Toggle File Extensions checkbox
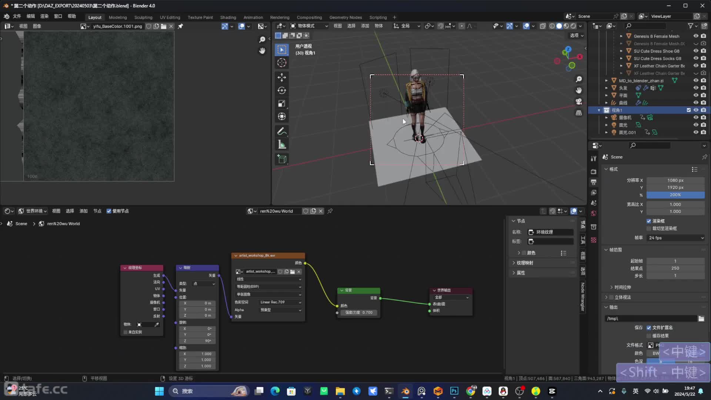 pos(649,328)
